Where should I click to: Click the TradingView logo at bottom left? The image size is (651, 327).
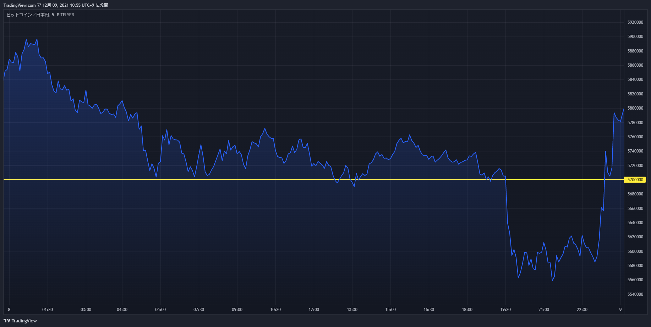point(20,321)
